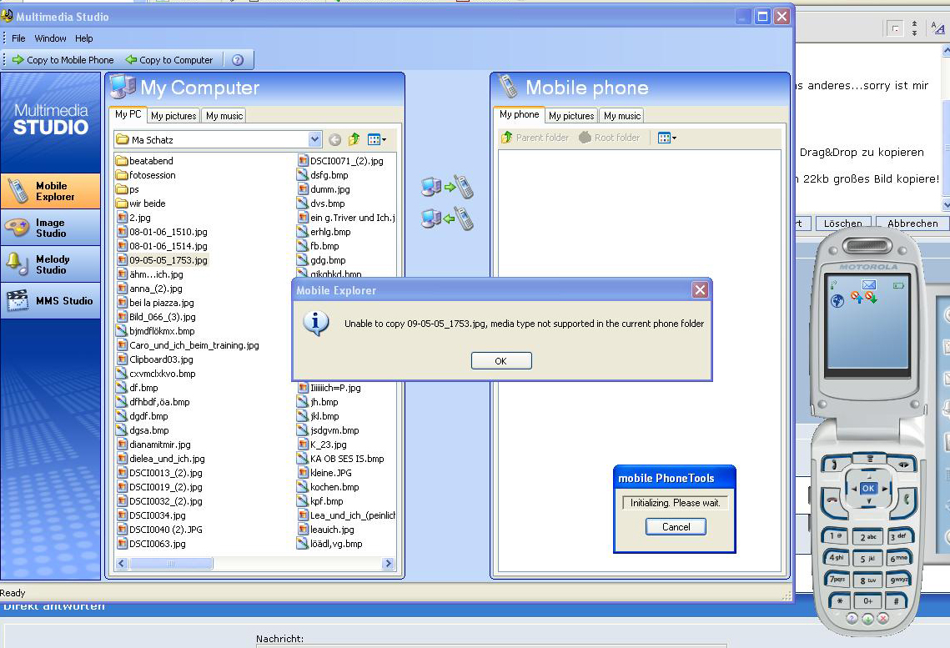Open the view mode dropdown in My Computer panel

pos(376,140)
